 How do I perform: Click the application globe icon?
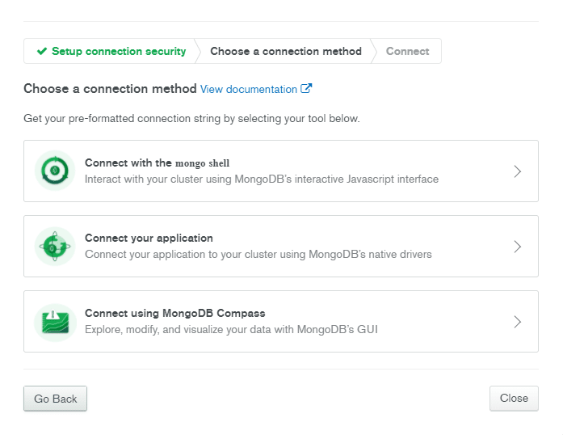click(55, 247)
